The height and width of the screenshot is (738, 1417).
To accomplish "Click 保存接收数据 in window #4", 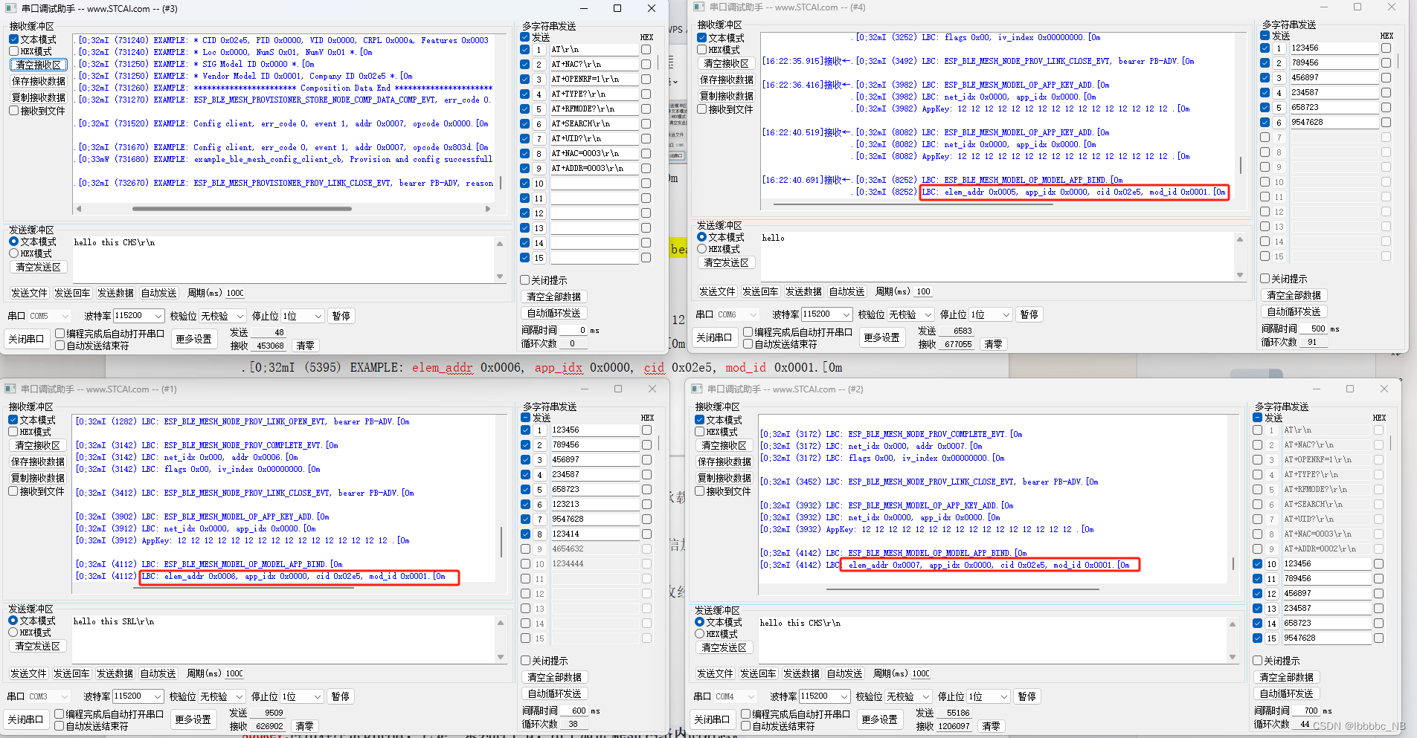I will point(727,80).
